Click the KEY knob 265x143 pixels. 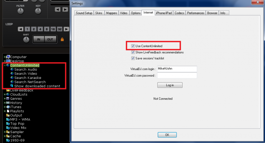tap(38, 11)
